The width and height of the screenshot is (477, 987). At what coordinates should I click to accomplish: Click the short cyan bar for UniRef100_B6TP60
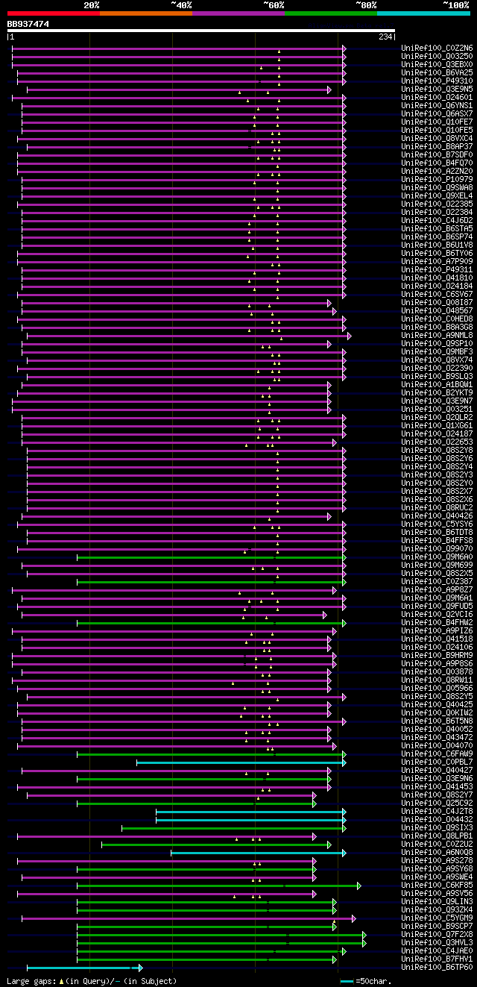tap(84, 967)
